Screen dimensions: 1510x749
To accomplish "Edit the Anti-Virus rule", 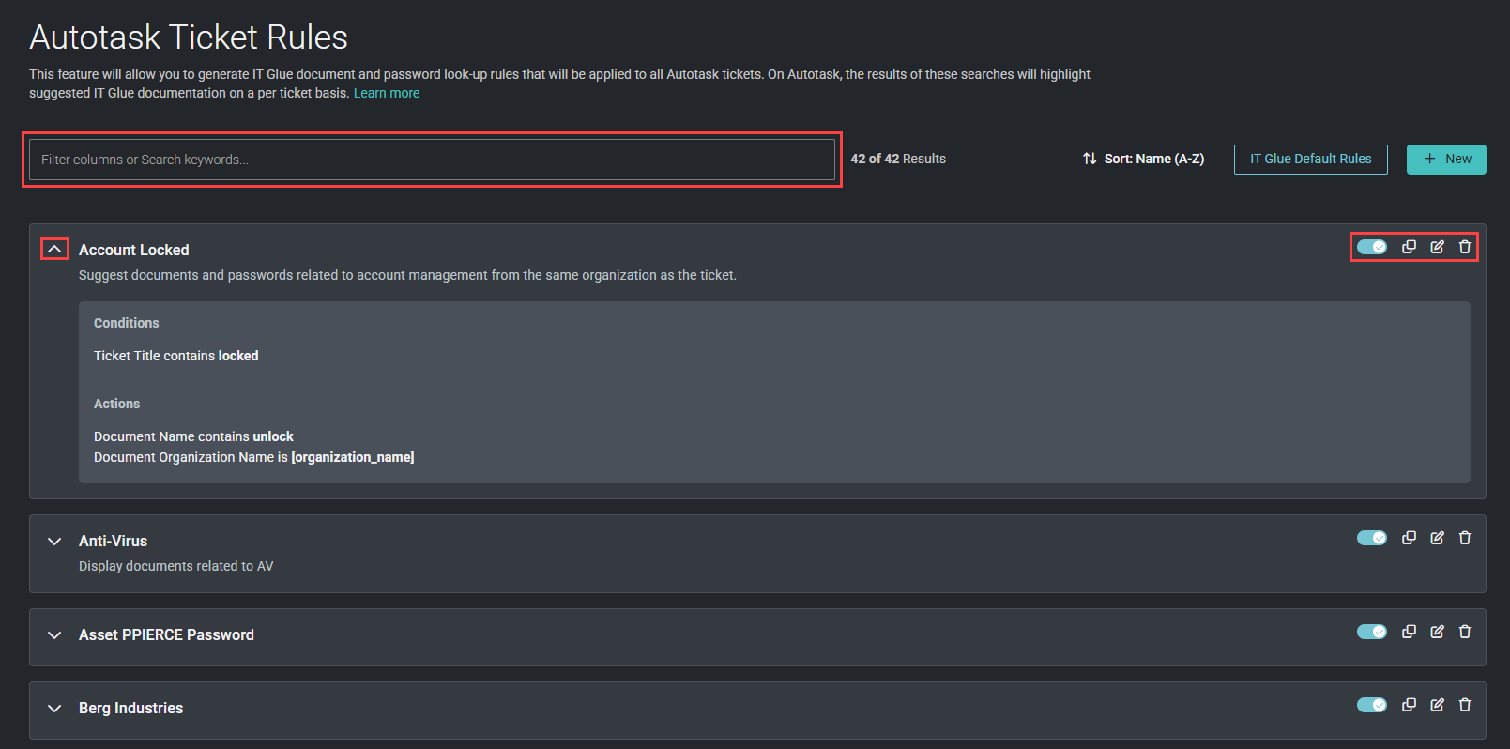I will pyautogui.click(x=1437, y=538).
